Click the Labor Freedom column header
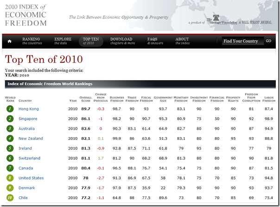The image size is (280, 207). (x=269, y=99)
